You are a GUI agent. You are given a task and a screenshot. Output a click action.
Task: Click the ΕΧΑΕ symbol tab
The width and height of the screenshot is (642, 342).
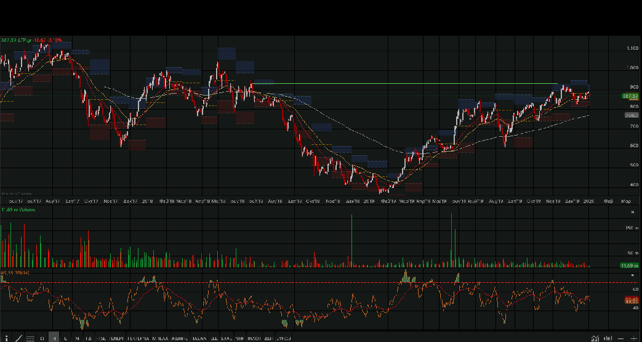[x=226, y=338]
